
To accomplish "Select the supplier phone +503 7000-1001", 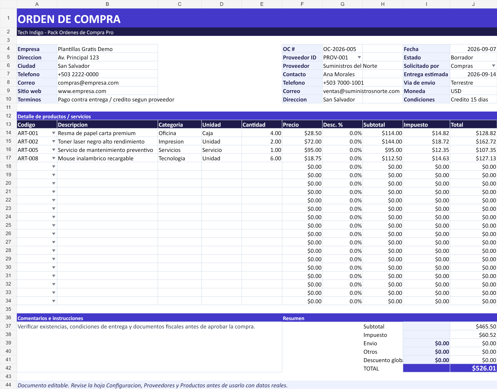I will point(343,82).
